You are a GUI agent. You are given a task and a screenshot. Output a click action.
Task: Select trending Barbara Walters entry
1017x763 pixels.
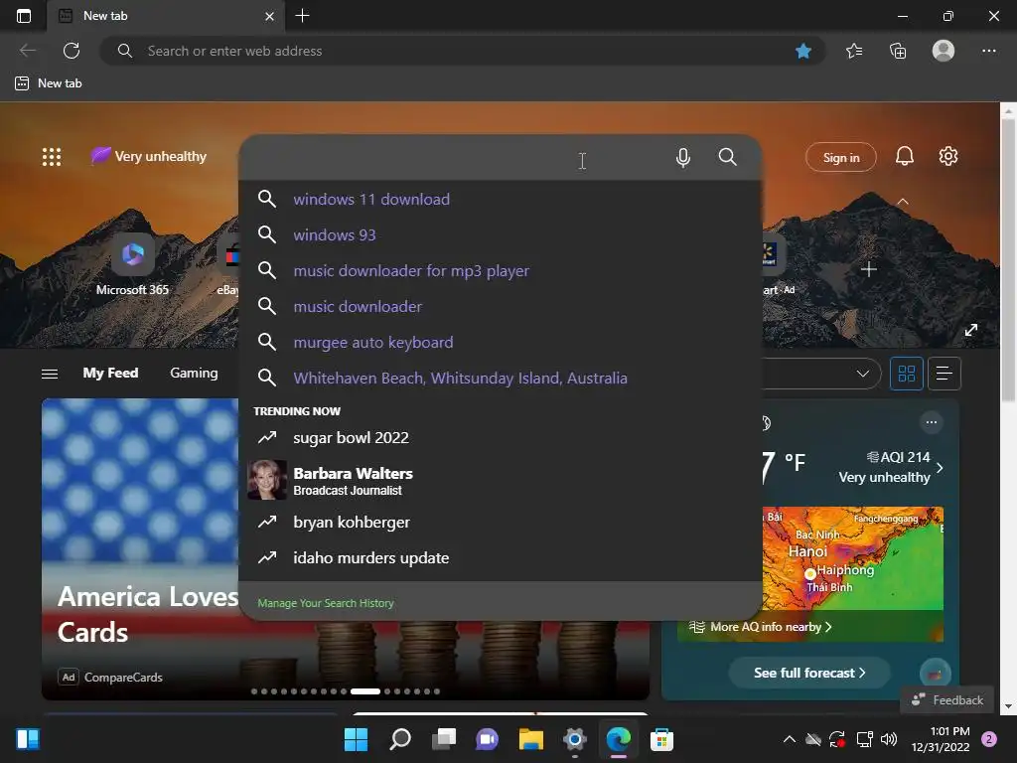click(x=500, y=480)
